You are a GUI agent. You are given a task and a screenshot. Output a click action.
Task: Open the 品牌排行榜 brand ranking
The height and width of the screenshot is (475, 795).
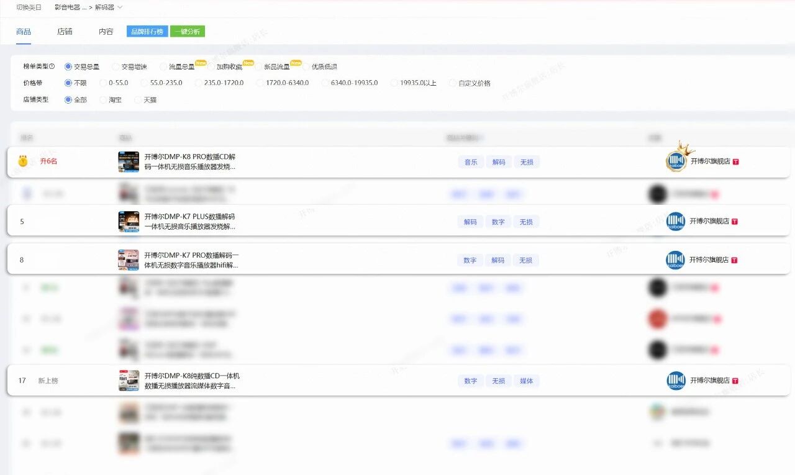(147, 31)
